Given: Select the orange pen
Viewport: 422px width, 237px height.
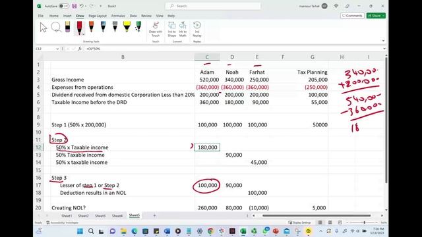Looking at the screenshot, I should point(91,27).
